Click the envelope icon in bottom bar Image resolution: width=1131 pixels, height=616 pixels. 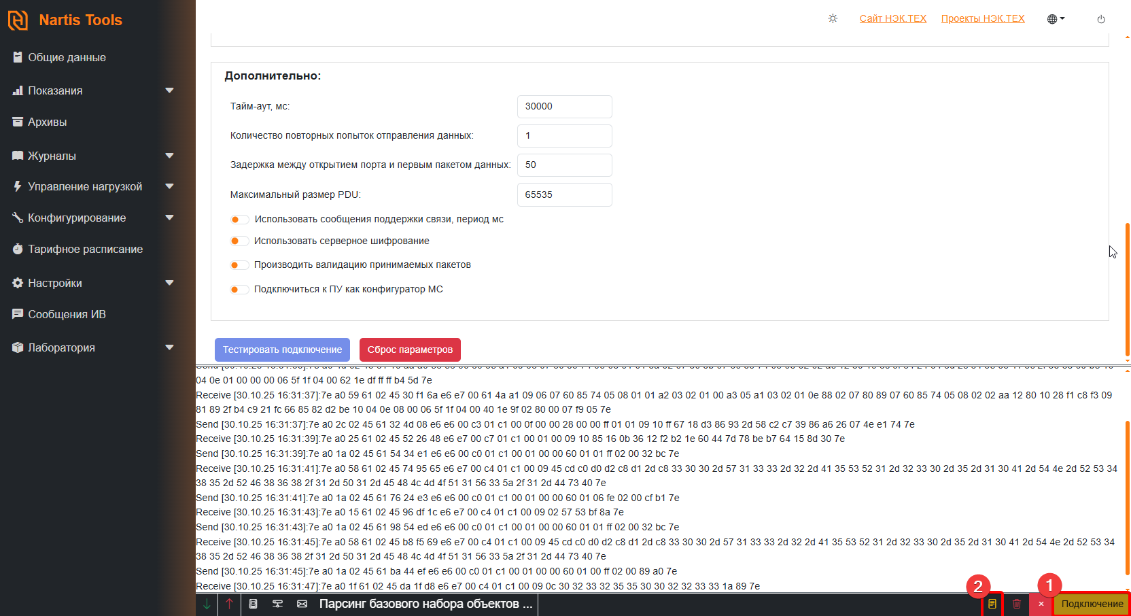coord(302,604)
